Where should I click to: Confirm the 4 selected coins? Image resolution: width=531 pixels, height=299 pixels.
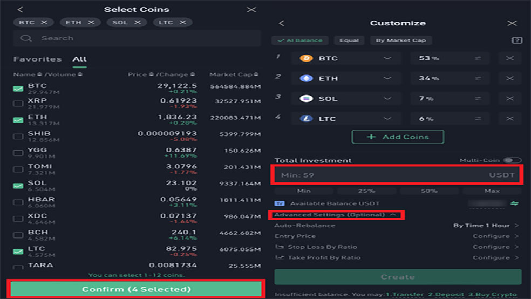point(136,289)
